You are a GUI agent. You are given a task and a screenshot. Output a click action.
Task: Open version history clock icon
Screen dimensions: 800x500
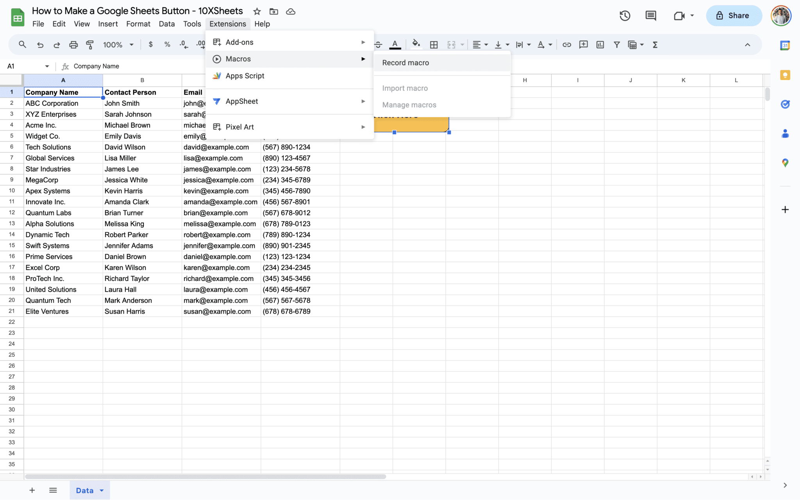click(625, 16)
